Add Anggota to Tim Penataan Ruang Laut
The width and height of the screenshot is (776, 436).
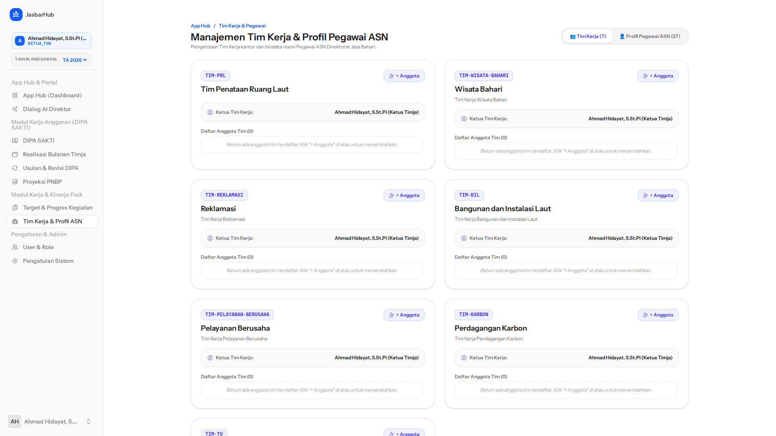point(404,76)
